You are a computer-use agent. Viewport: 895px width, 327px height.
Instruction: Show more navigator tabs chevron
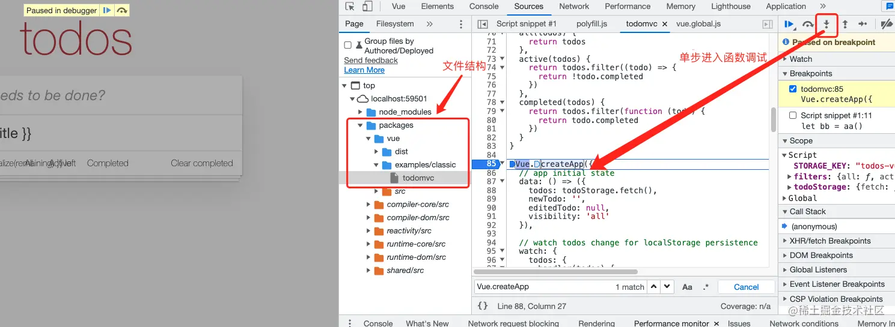coord(429,24)
